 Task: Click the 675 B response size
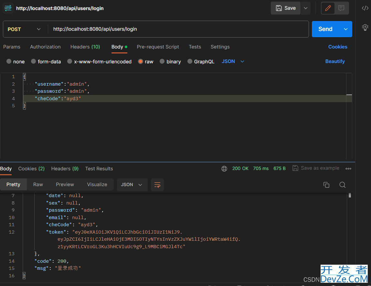[280, 168]
